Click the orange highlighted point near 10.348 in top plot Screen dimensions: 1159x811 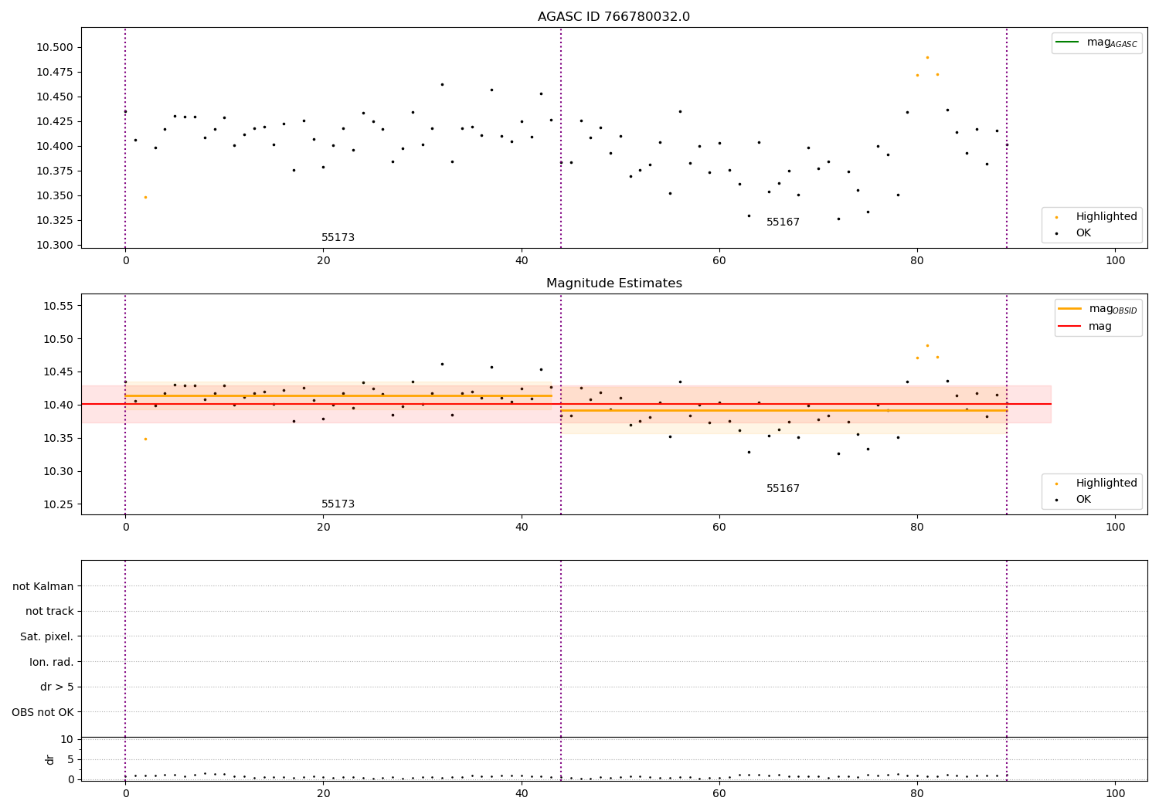pyautogui.click(x=145, y=197)
